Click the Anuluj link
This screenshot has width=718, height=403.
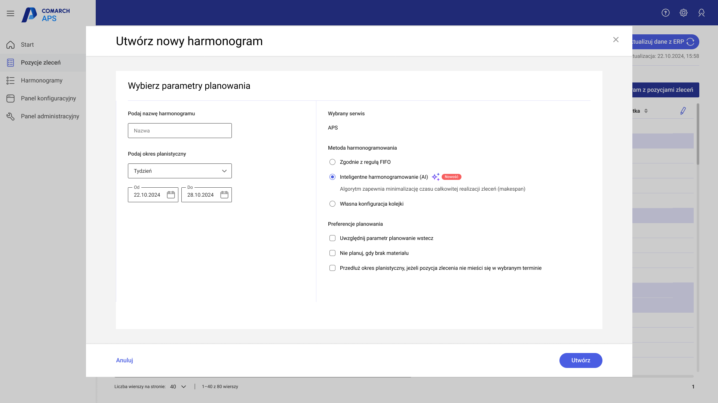124,360
